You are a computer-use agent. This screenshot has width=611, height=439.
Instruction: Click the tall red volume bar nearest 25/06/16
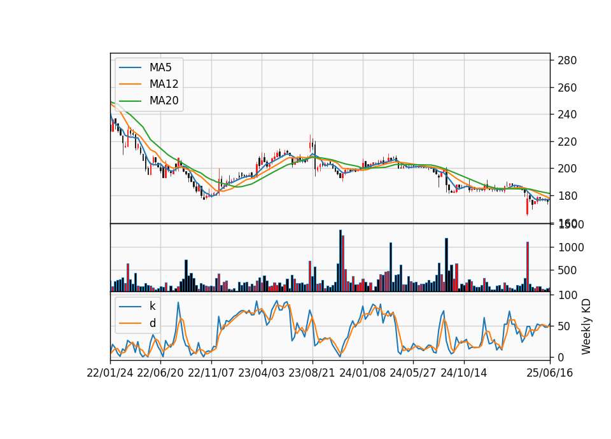pyautogui.click(x=528, y=267)
